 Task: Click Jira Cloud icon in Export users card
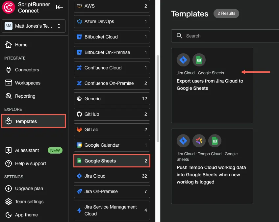[183, 60]
